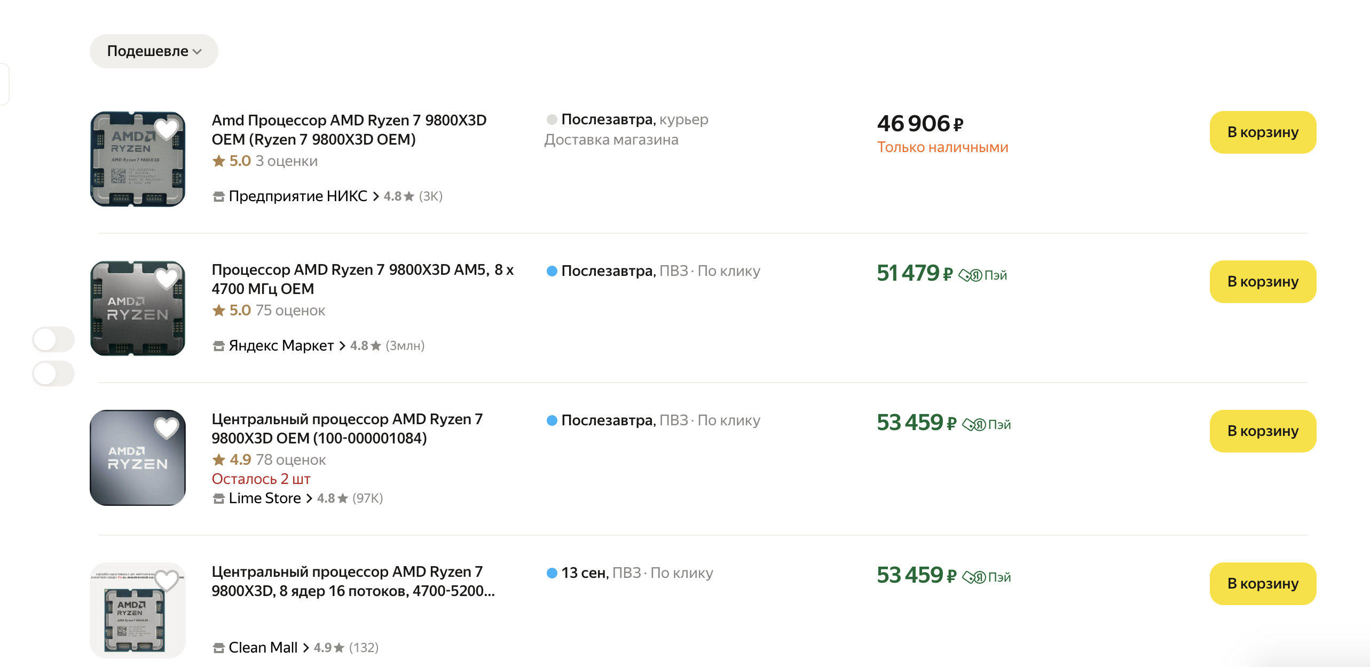
Task: Expand Яндекс Маркет seller details
Action: [342, 346]
